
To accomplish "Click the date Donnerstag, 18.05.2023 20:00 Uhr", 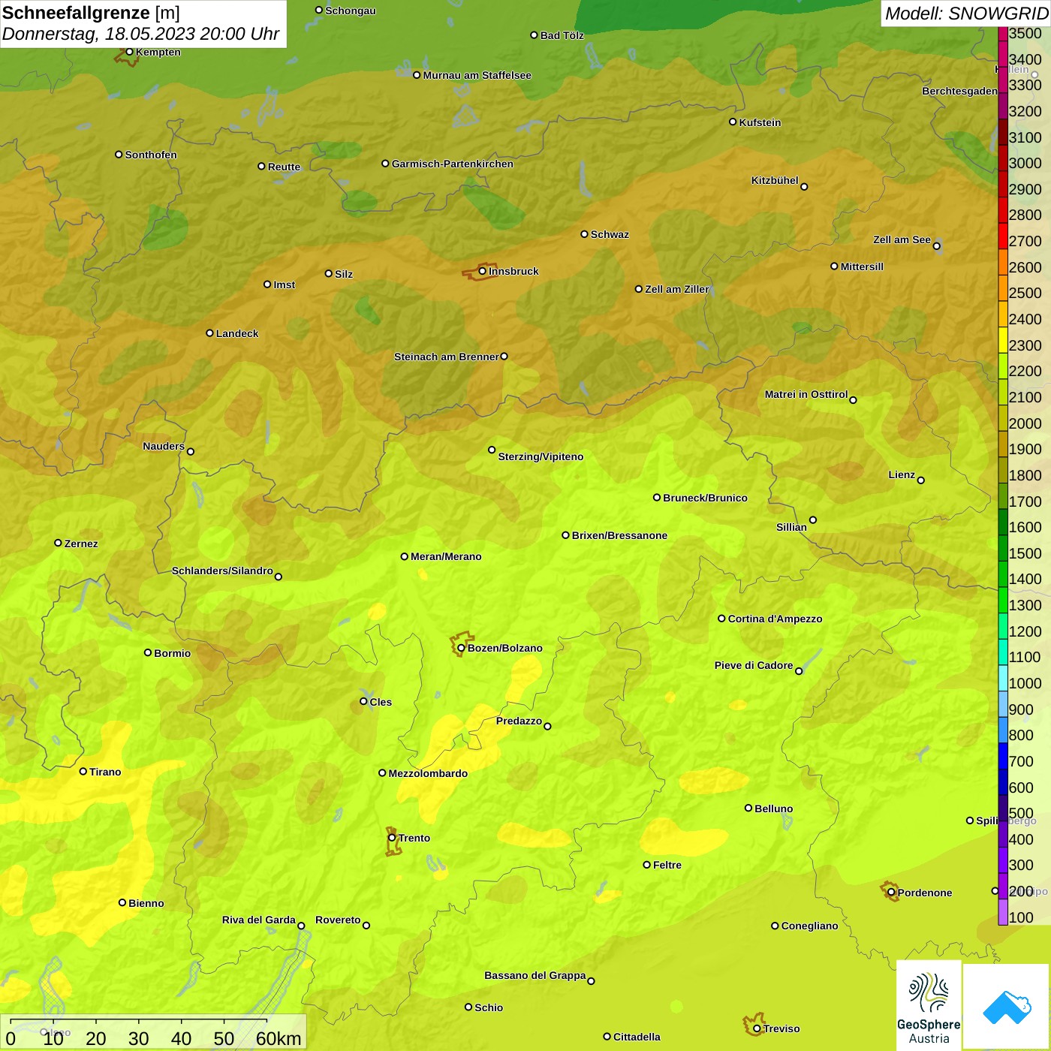I will coord(140,34).
